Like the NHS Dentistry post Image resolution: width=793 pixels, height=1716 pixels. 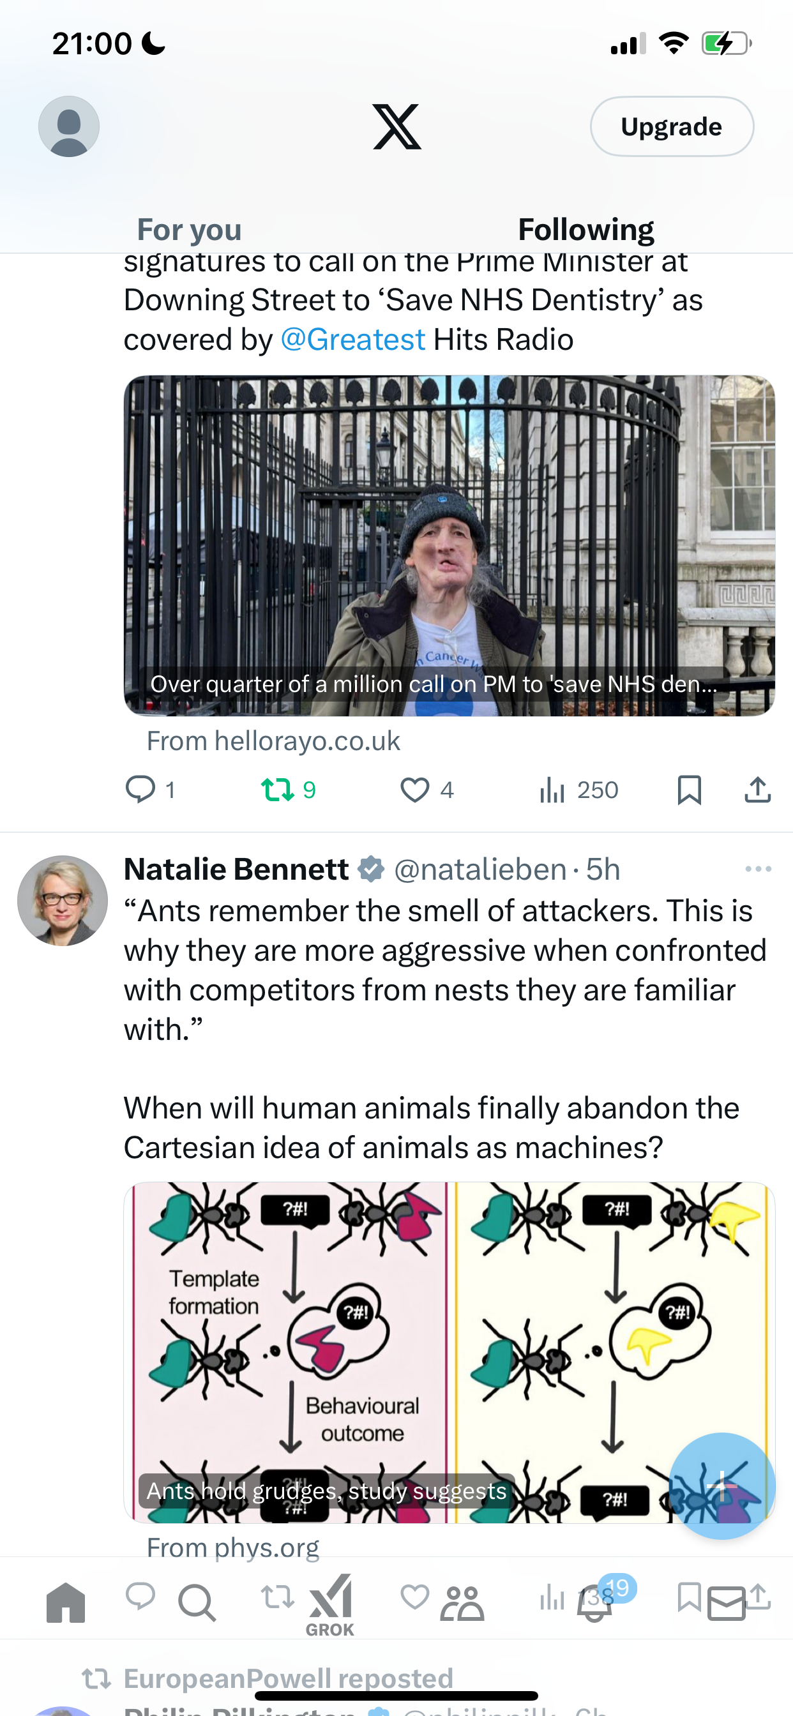(427, 790)
